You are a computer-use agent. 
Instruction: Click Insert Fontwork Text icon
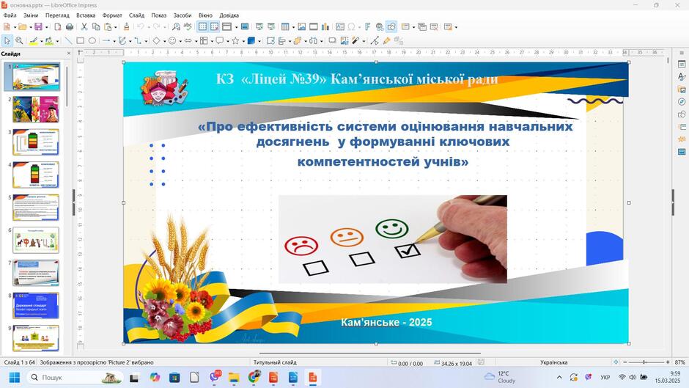[367, 27]
